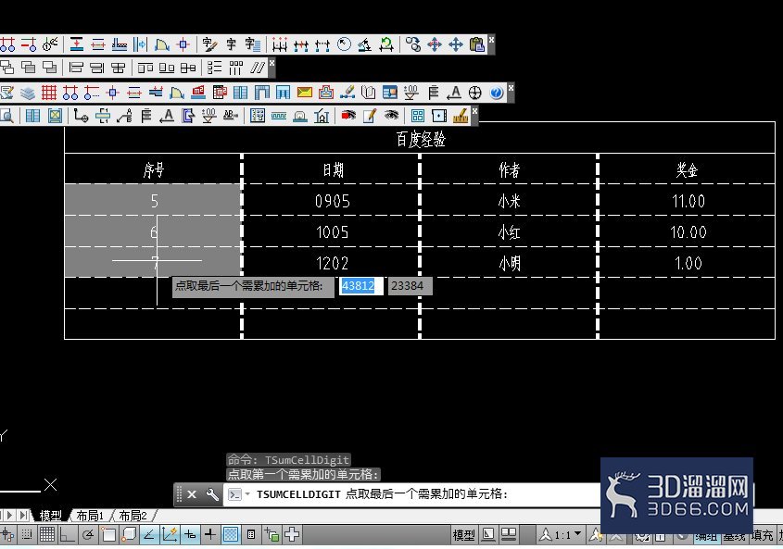Toggle object snap tracking icon
The width and height of the screenshot is (783, 549).
point(149,534)
